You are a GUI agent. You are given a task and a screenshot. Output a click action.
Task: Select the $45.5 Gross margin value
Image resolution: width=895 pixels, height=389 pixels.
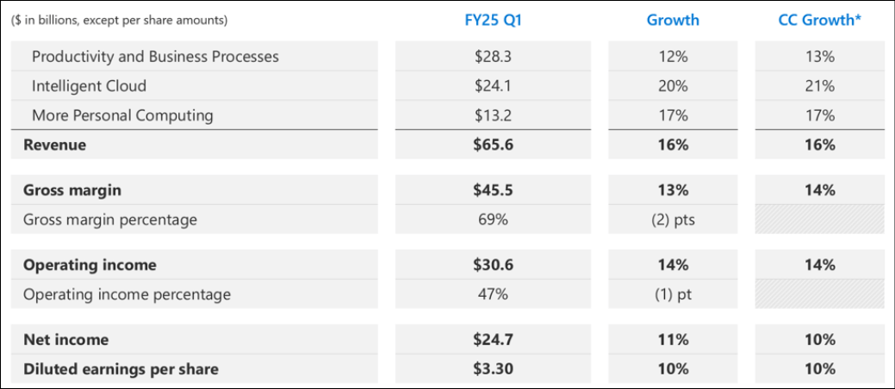[x=493, y=190]
